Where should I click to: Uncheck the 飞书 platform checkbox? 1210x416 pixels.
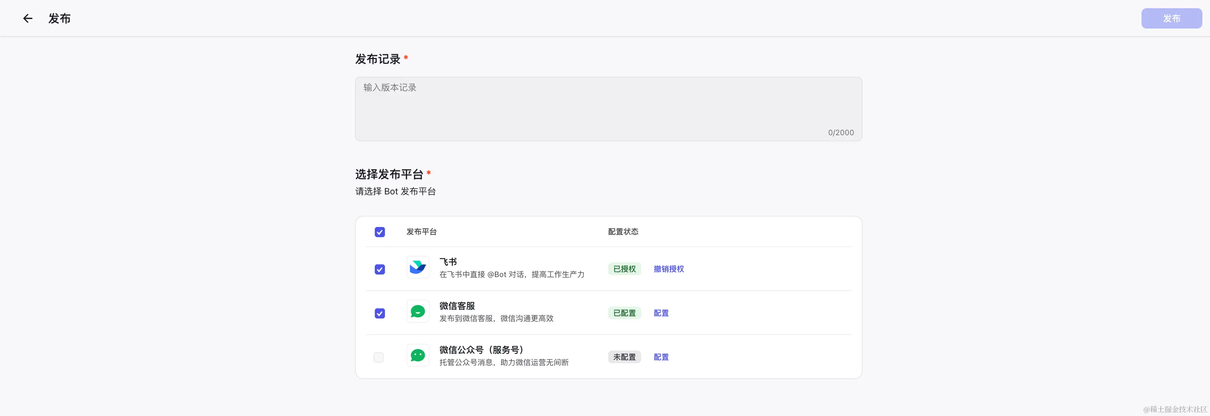point(380,269)
